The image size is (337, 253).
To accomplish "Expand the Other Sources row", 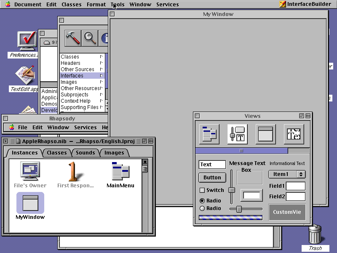I will (101, 69).
